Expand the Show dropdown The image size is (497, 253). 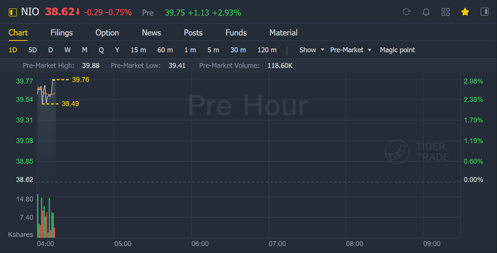[x=312, y=50]
